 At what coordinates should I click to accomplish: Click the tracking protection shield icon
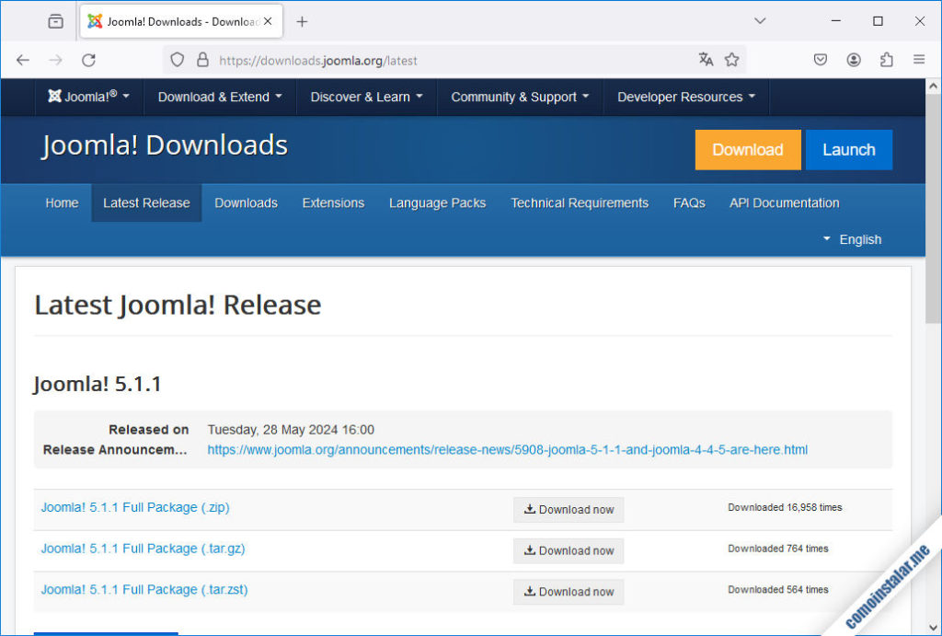point(176,59)
